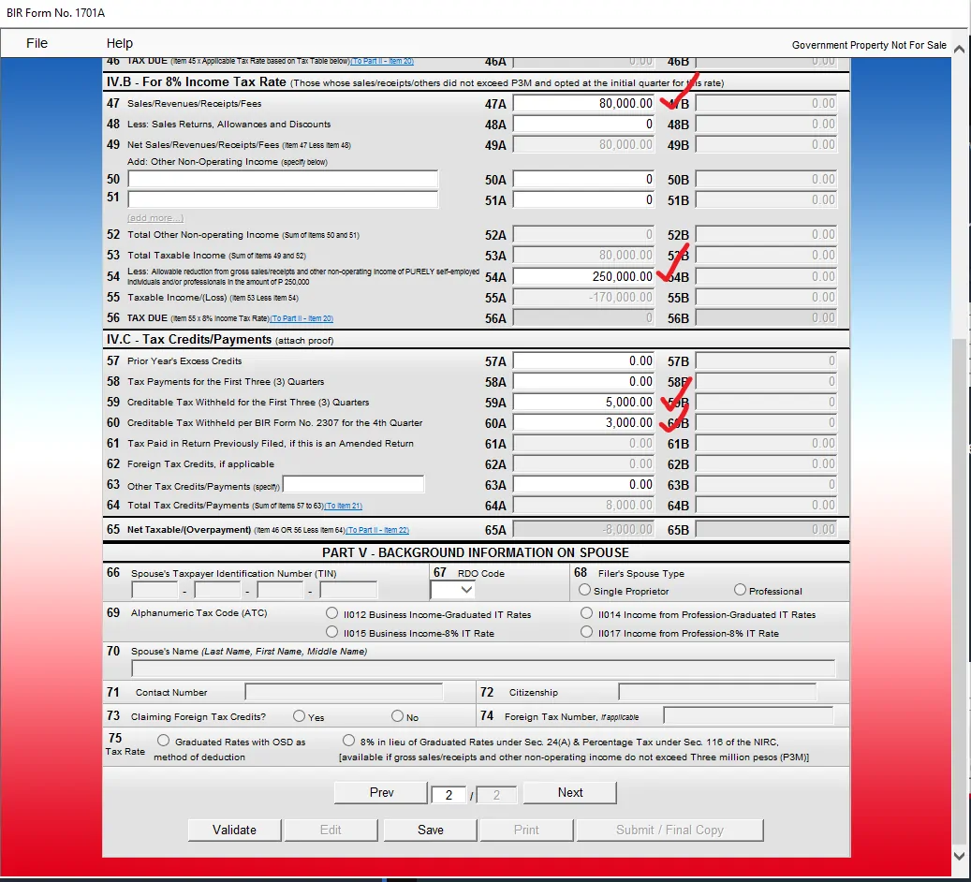The image size is (971, 882).
Task: Click the 53A Total Taxable Income value
Action: (x=583, y=256)
